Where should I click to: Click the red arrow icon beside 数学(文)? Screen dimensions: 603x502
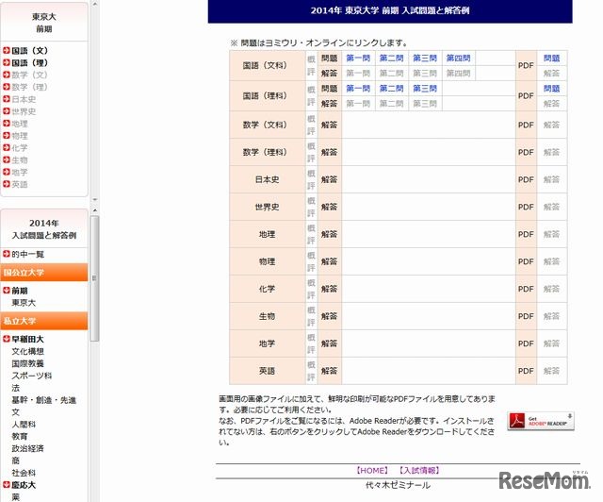[7, 75]
